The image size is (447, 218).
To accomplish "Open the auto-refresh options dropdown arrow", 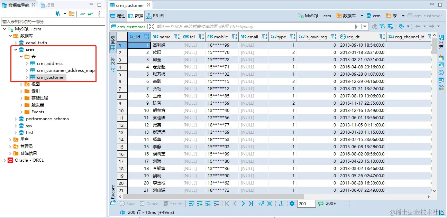I will coord(408,26).
